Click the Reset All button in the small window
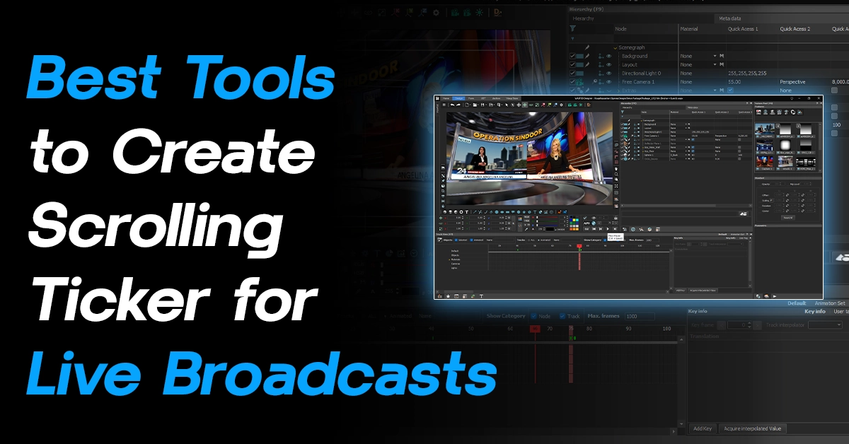 pos(787,218)
